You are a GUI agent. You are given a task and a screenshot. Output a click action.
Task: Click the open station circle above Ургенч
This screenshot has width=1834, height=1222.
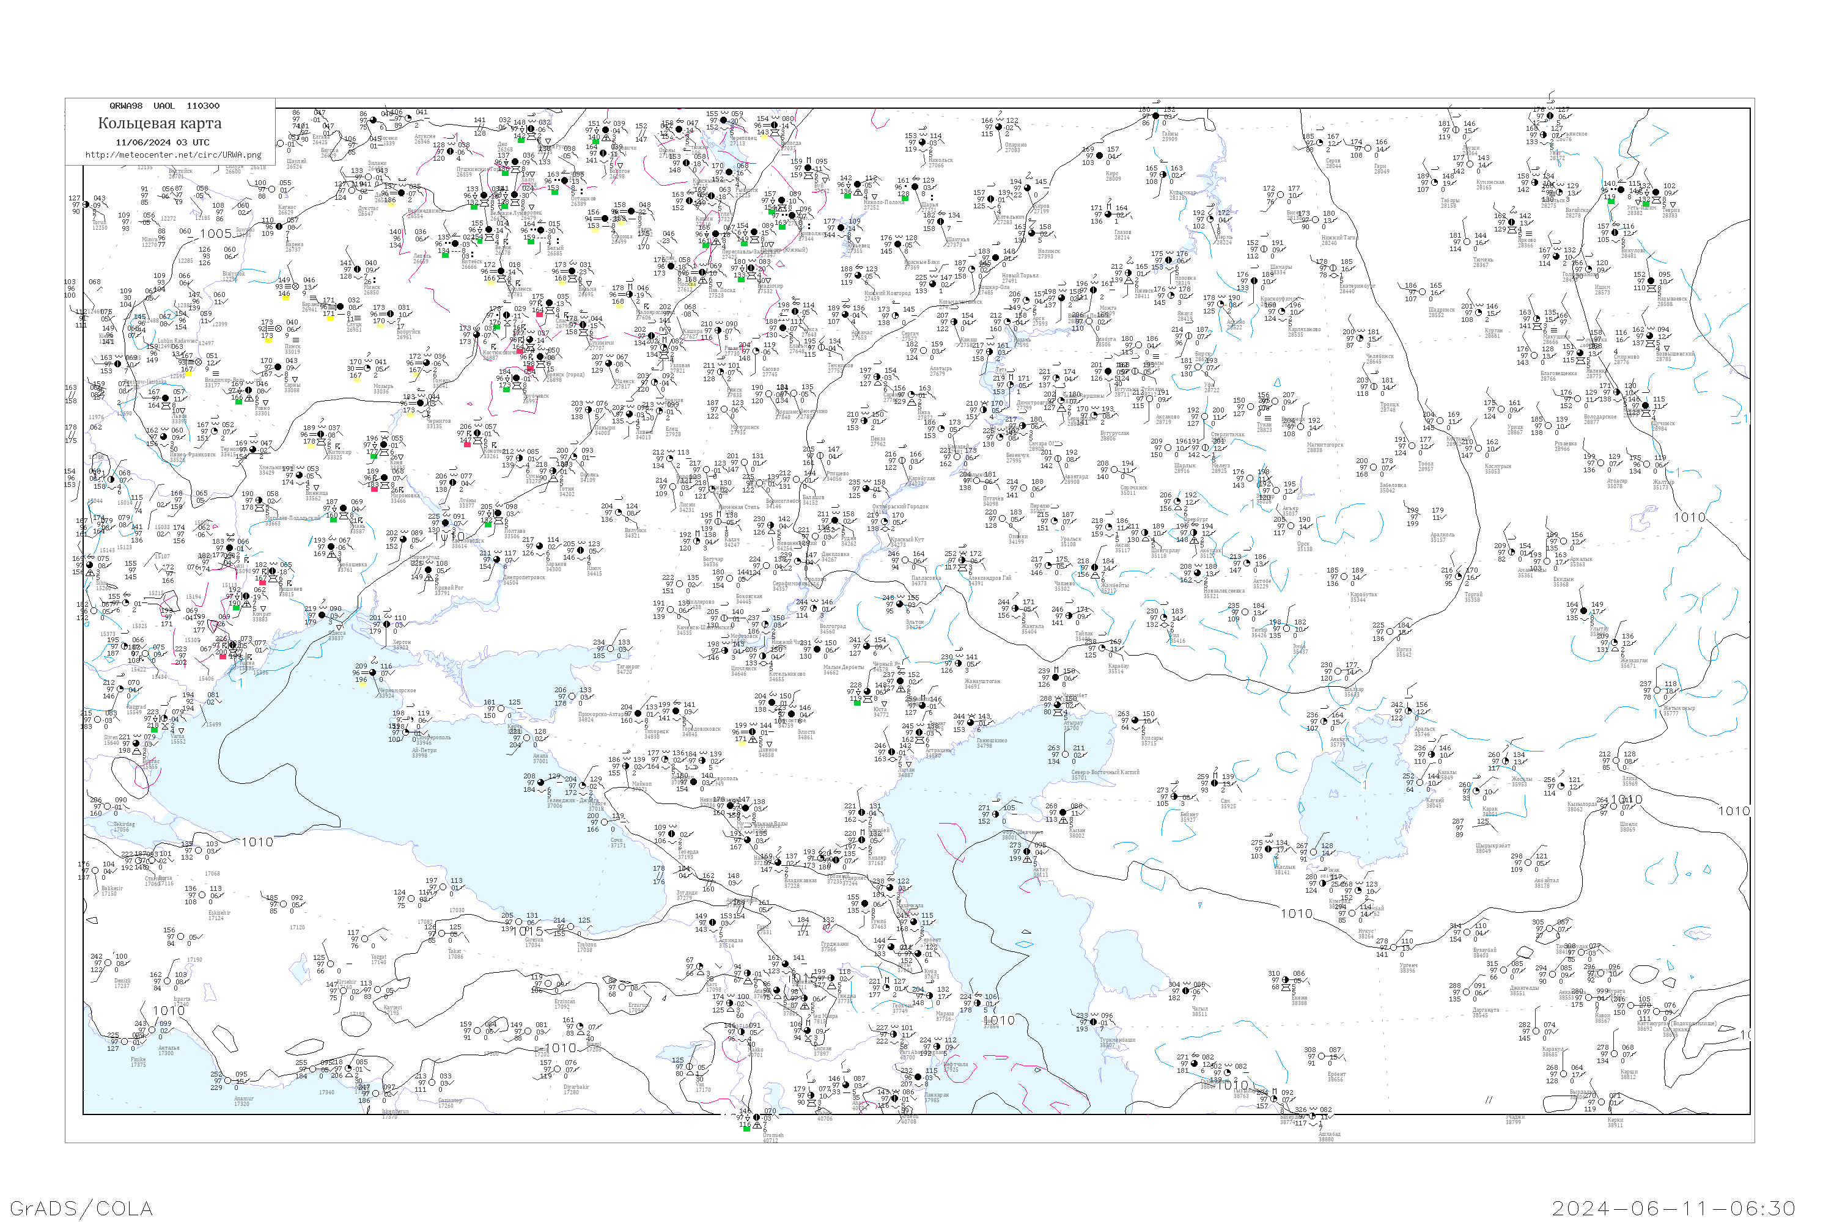pyautogui.click(x=1394, y=948)
